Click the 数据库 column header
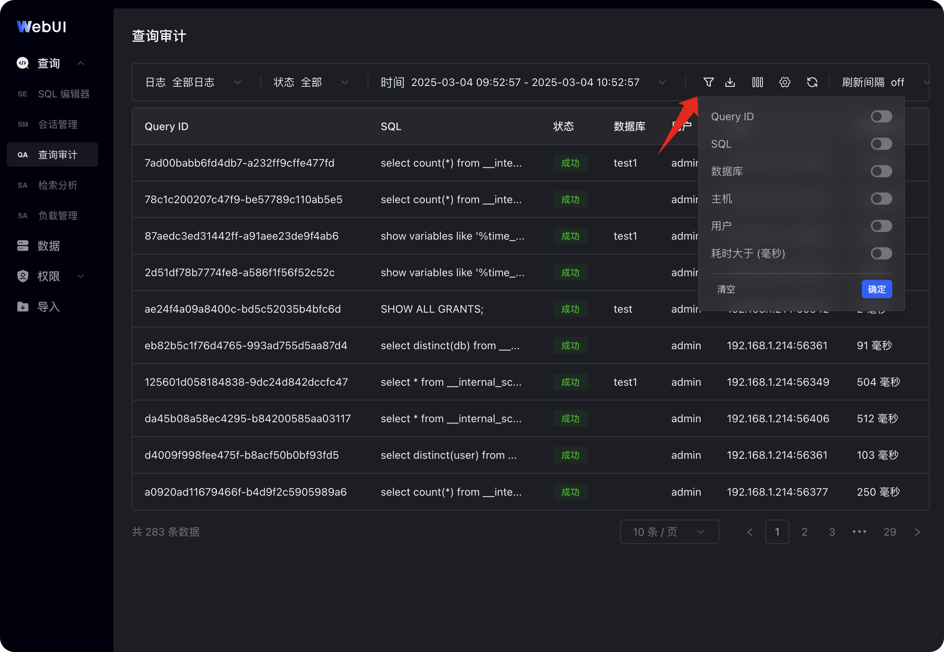Viewport: 944px width, 652px height. (x=629, y=126)
